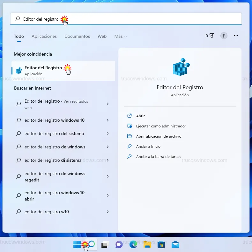The height and width of the screenshot is (252, 252).
Task: Select Anclar a la barra de tareas
Action: click(x=158, y=157)
